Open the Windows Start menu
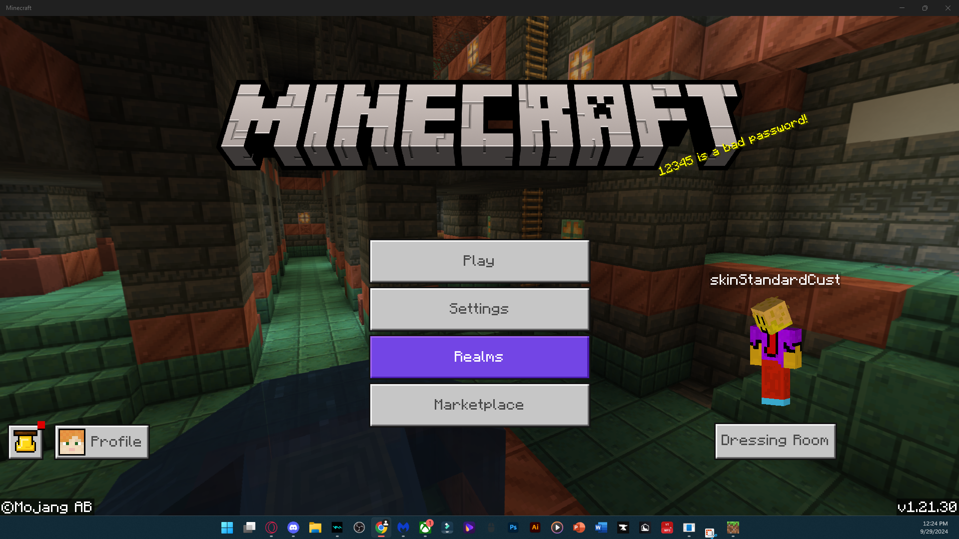 click(x=227, y=528)
